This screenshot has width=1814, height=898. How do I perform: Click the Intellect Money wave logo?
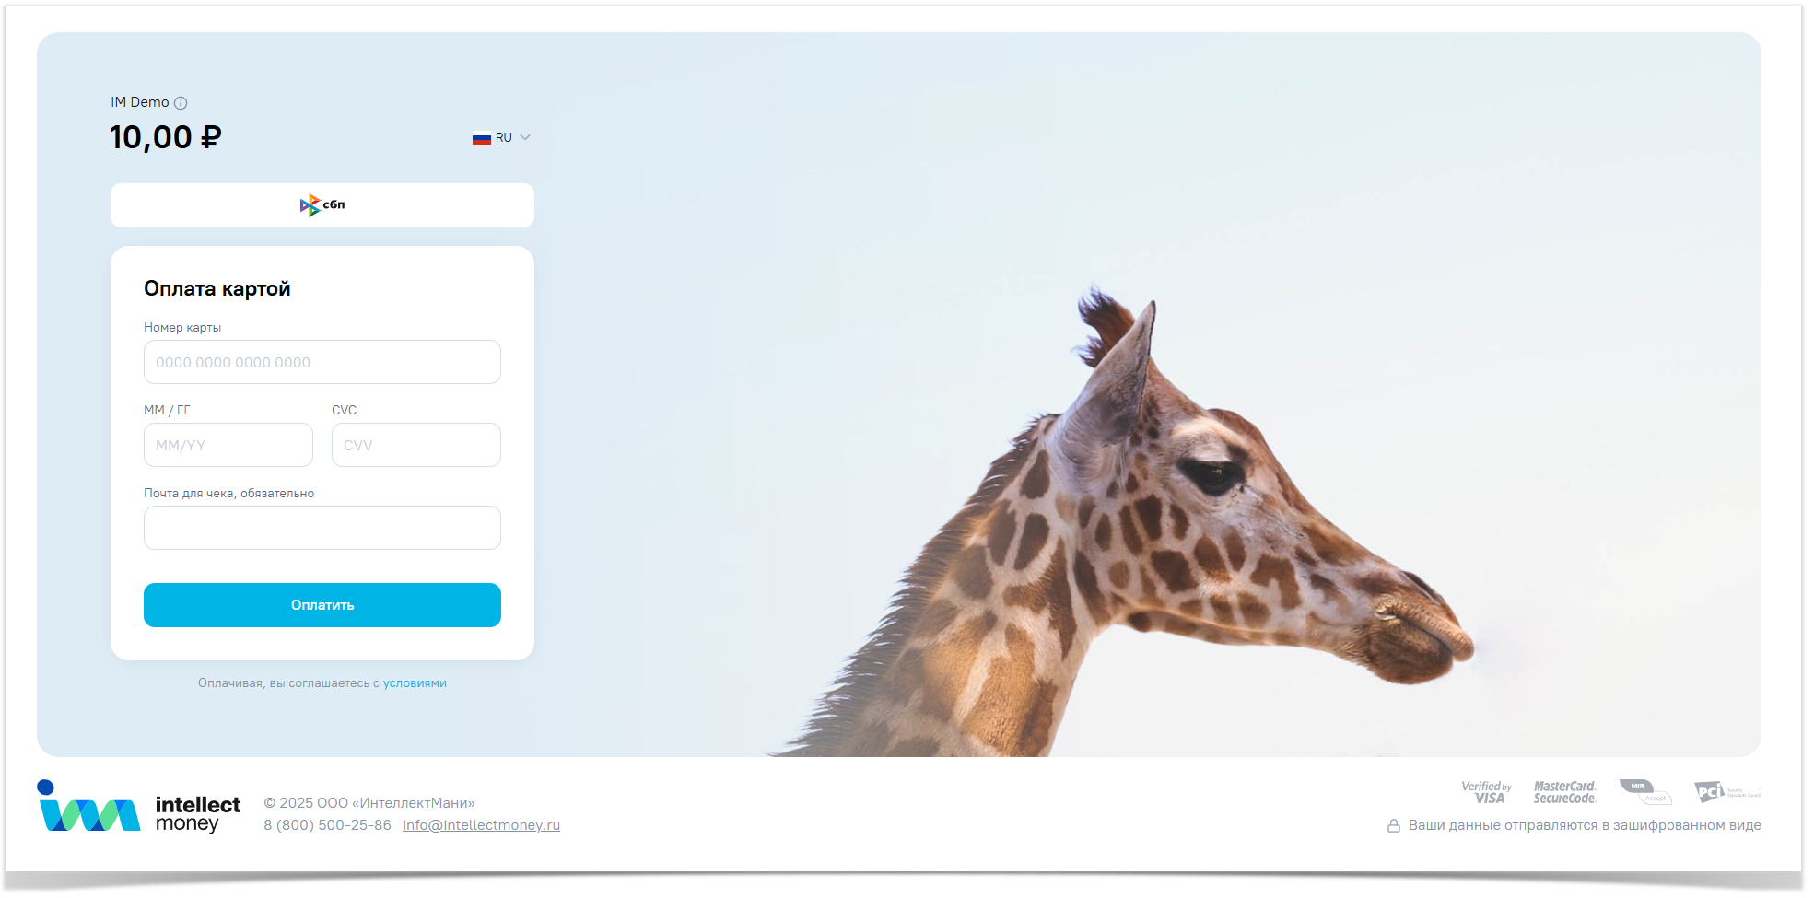coord(88,806)
